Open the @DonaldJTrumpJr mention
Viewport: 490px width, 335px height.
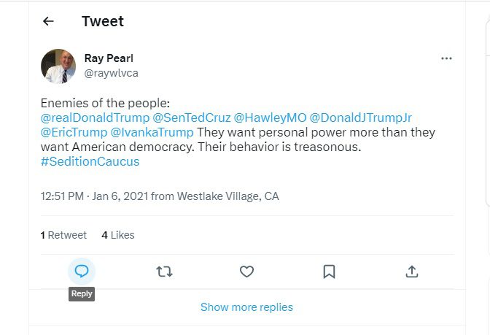click(x=361, y=118)
